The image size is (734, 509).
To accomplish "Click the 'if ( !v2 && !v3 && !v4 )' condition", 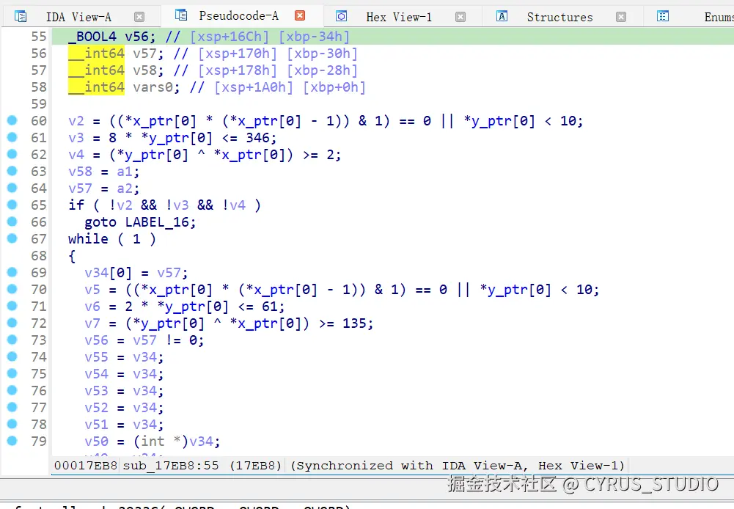I will coord(164,205).
